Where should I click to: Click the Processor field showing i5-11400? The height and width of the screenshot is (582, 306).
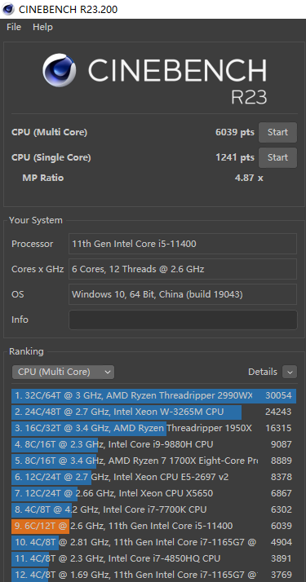(x=183, y=244)
